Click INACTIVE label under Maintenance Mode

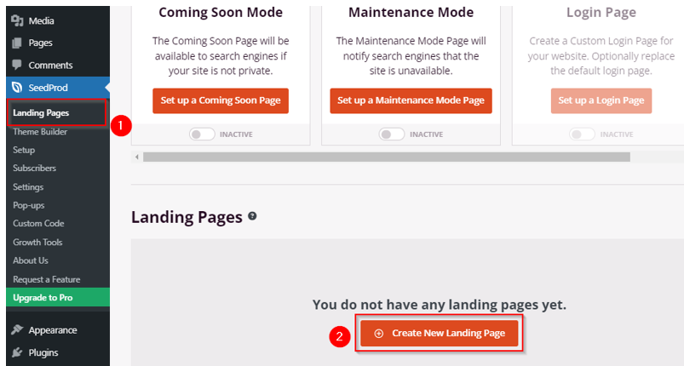(426, 134)
